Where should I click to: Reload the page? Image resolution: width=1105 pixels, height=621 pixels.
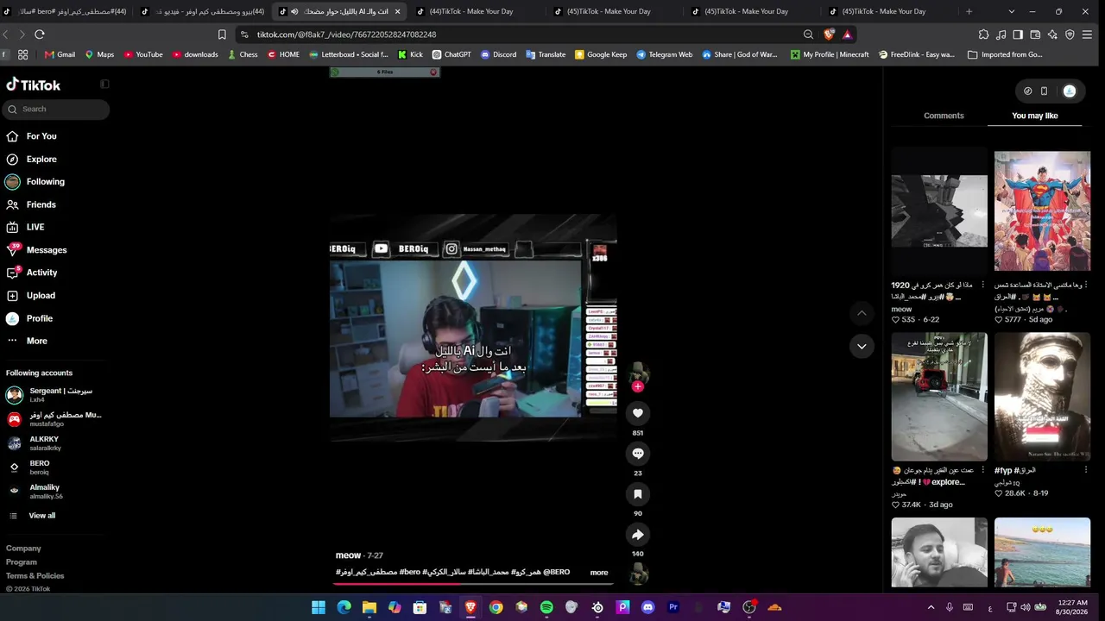pos(39,34)
